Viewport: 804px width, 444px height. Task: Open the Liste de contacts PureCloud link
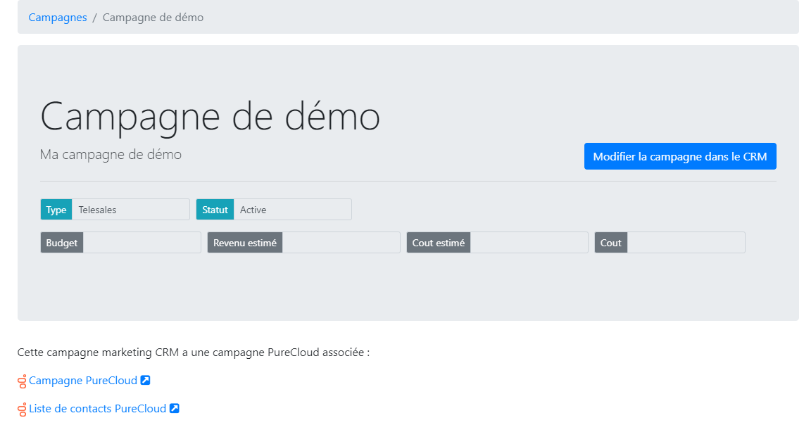97,409
